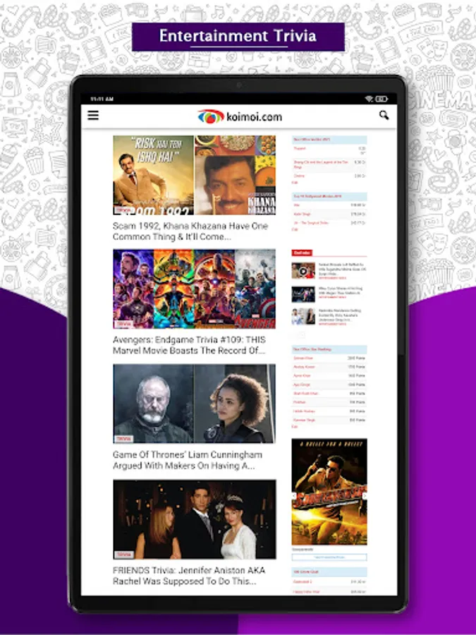Screen dimensions: 476x635
Task: Tap the Wi-Fi status icon
Action: [369, 99]
